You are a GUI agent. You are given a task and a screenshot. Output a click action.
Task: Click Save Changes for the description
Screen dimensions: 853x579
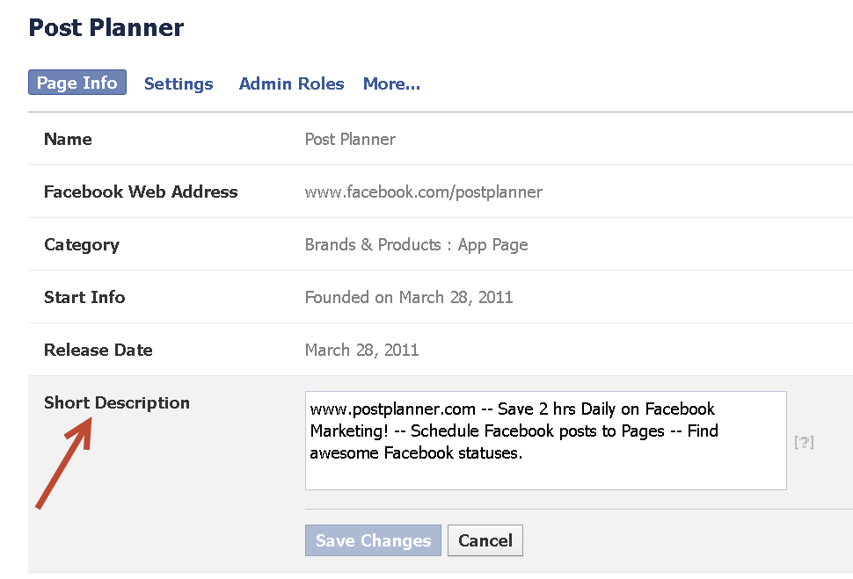(373, 540)
